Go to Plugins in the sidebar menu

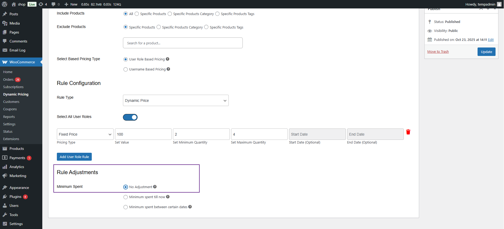pyautogui.click(x=15, y=197)
